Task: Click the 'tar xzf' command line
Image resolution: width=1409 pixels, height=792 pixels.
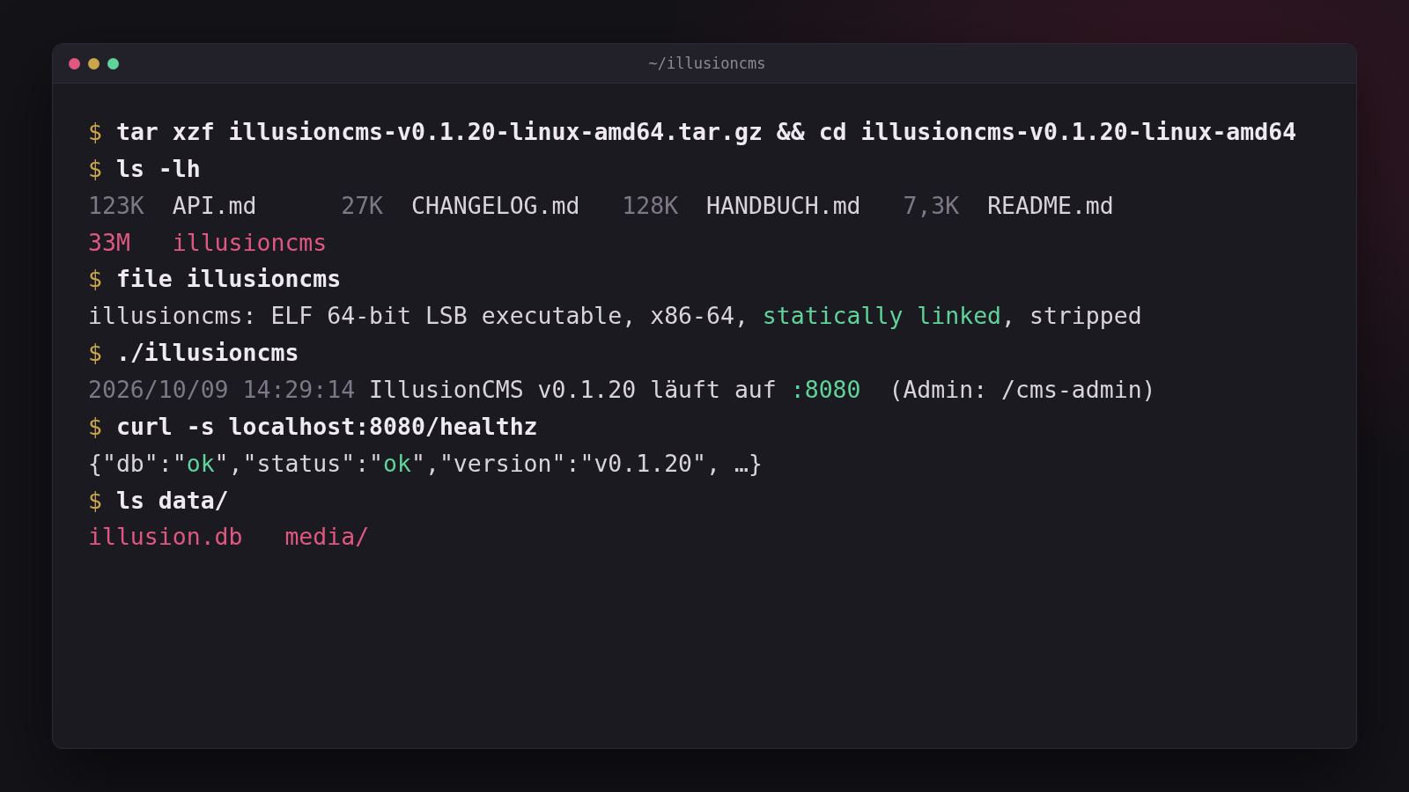Action: pyautogui.click(x=706, y=132)
